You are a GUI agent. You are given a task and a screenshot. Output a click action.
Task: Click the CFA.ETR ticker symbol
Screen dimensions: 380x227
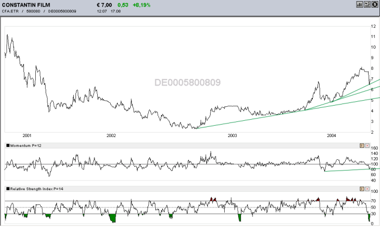pyautogui.click(x=10, y=11)
